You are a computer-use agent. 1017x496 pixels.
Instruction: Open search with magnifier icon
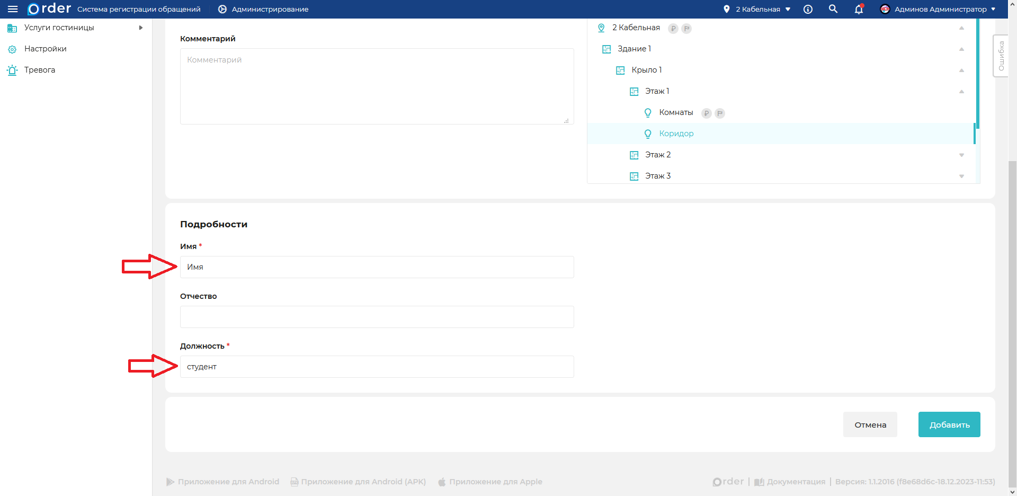pos(833,9)
